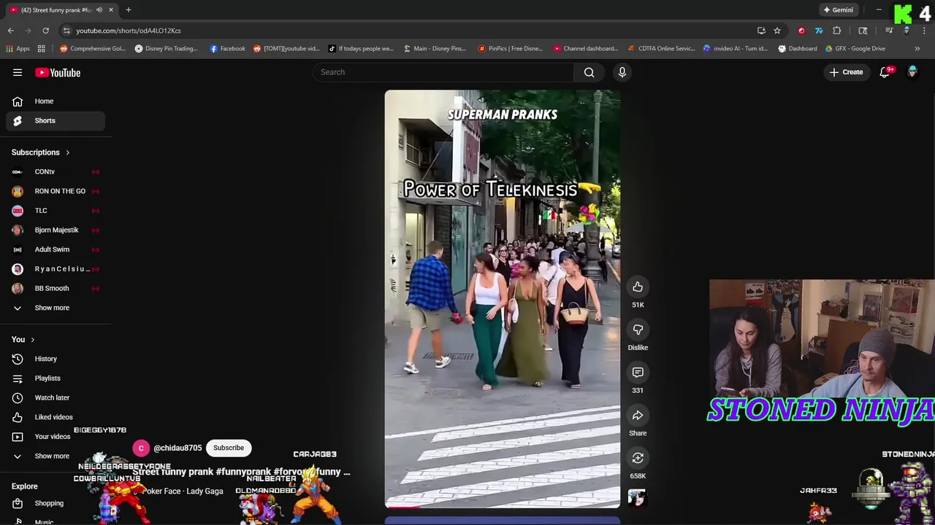Open Watch later list

click(55, 397)
